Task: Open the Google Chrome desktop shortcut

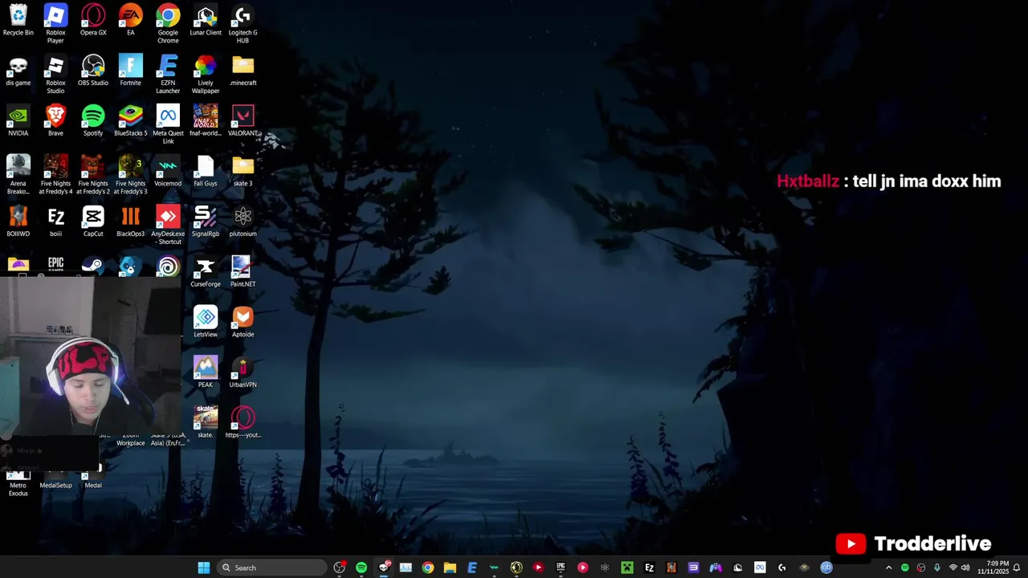Action: 168,24
